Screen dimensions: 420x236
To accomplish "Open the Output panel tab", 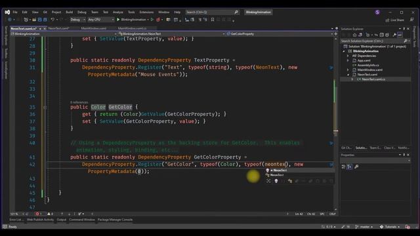I will tap(61, 220).
